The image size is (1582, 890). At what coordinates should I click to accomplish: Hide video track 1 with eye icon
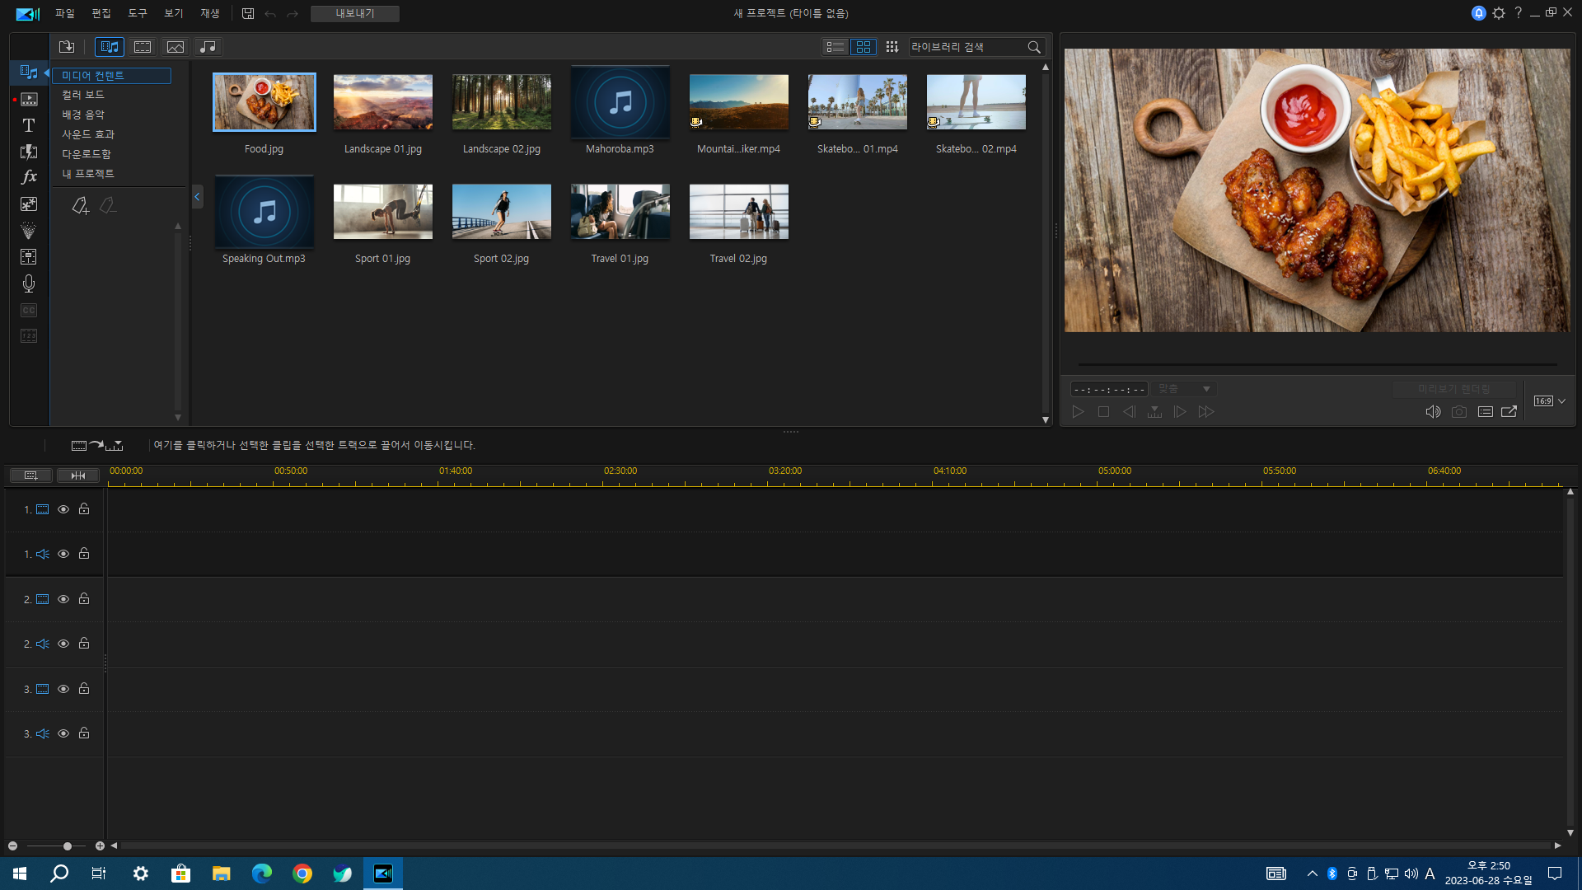click(x=63, y=509)
